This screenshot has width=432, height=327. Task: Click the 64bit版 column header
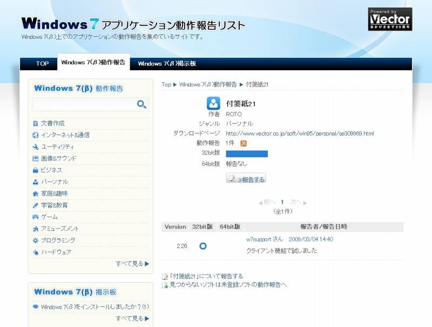point(230,227)
